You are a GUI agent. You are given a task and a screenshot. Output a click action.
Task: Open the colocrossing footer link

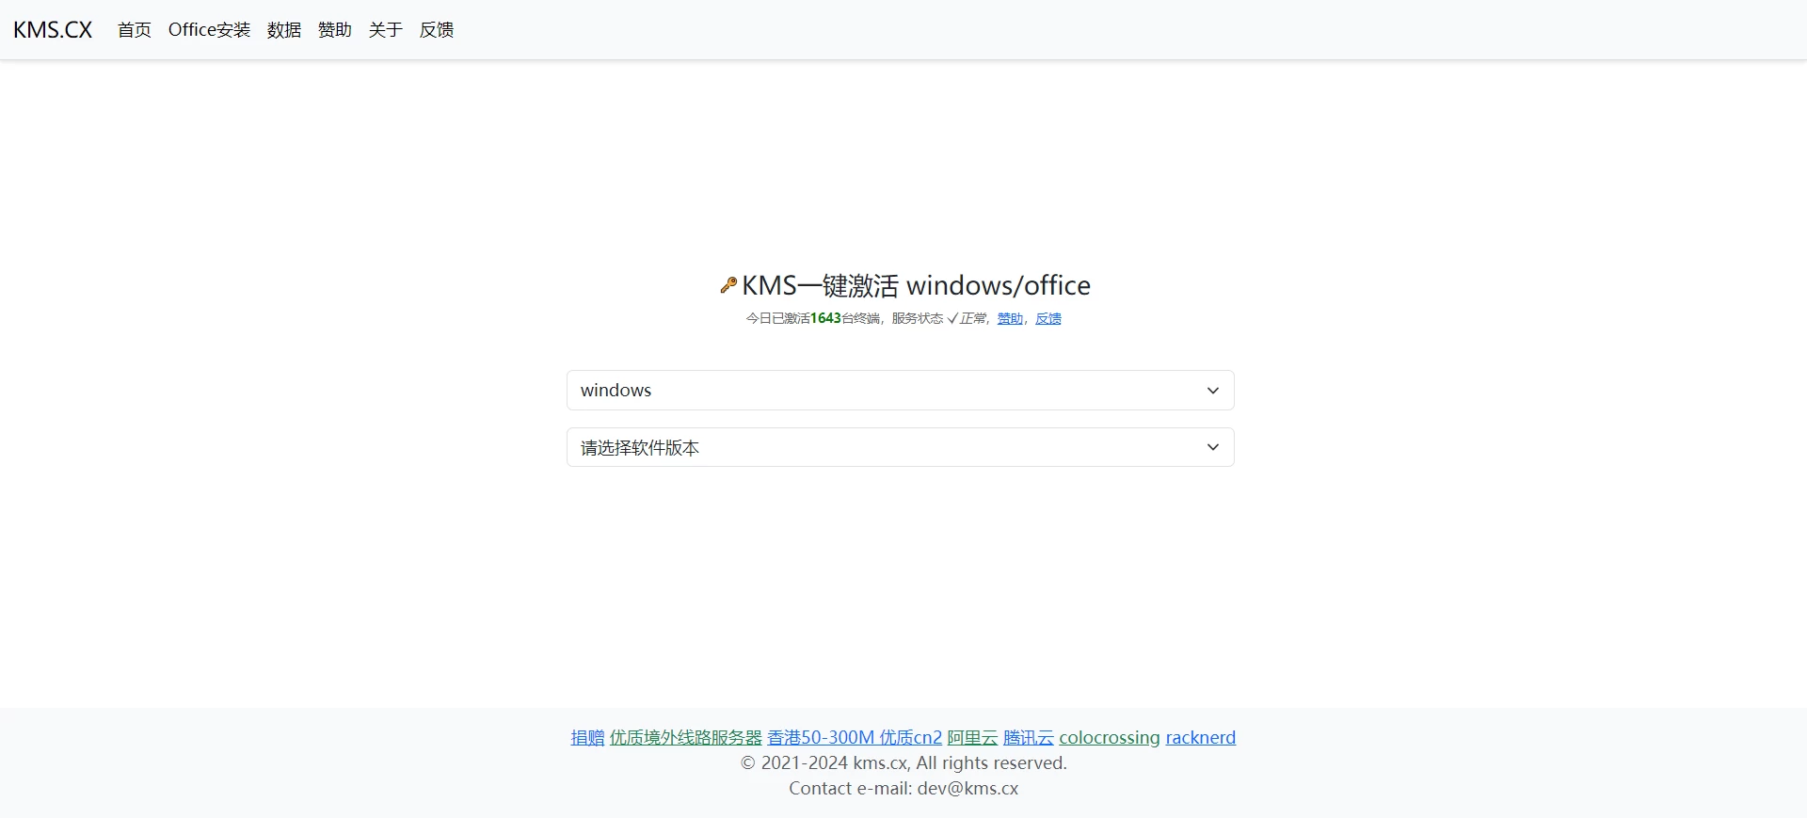(x=1110, y=738)
